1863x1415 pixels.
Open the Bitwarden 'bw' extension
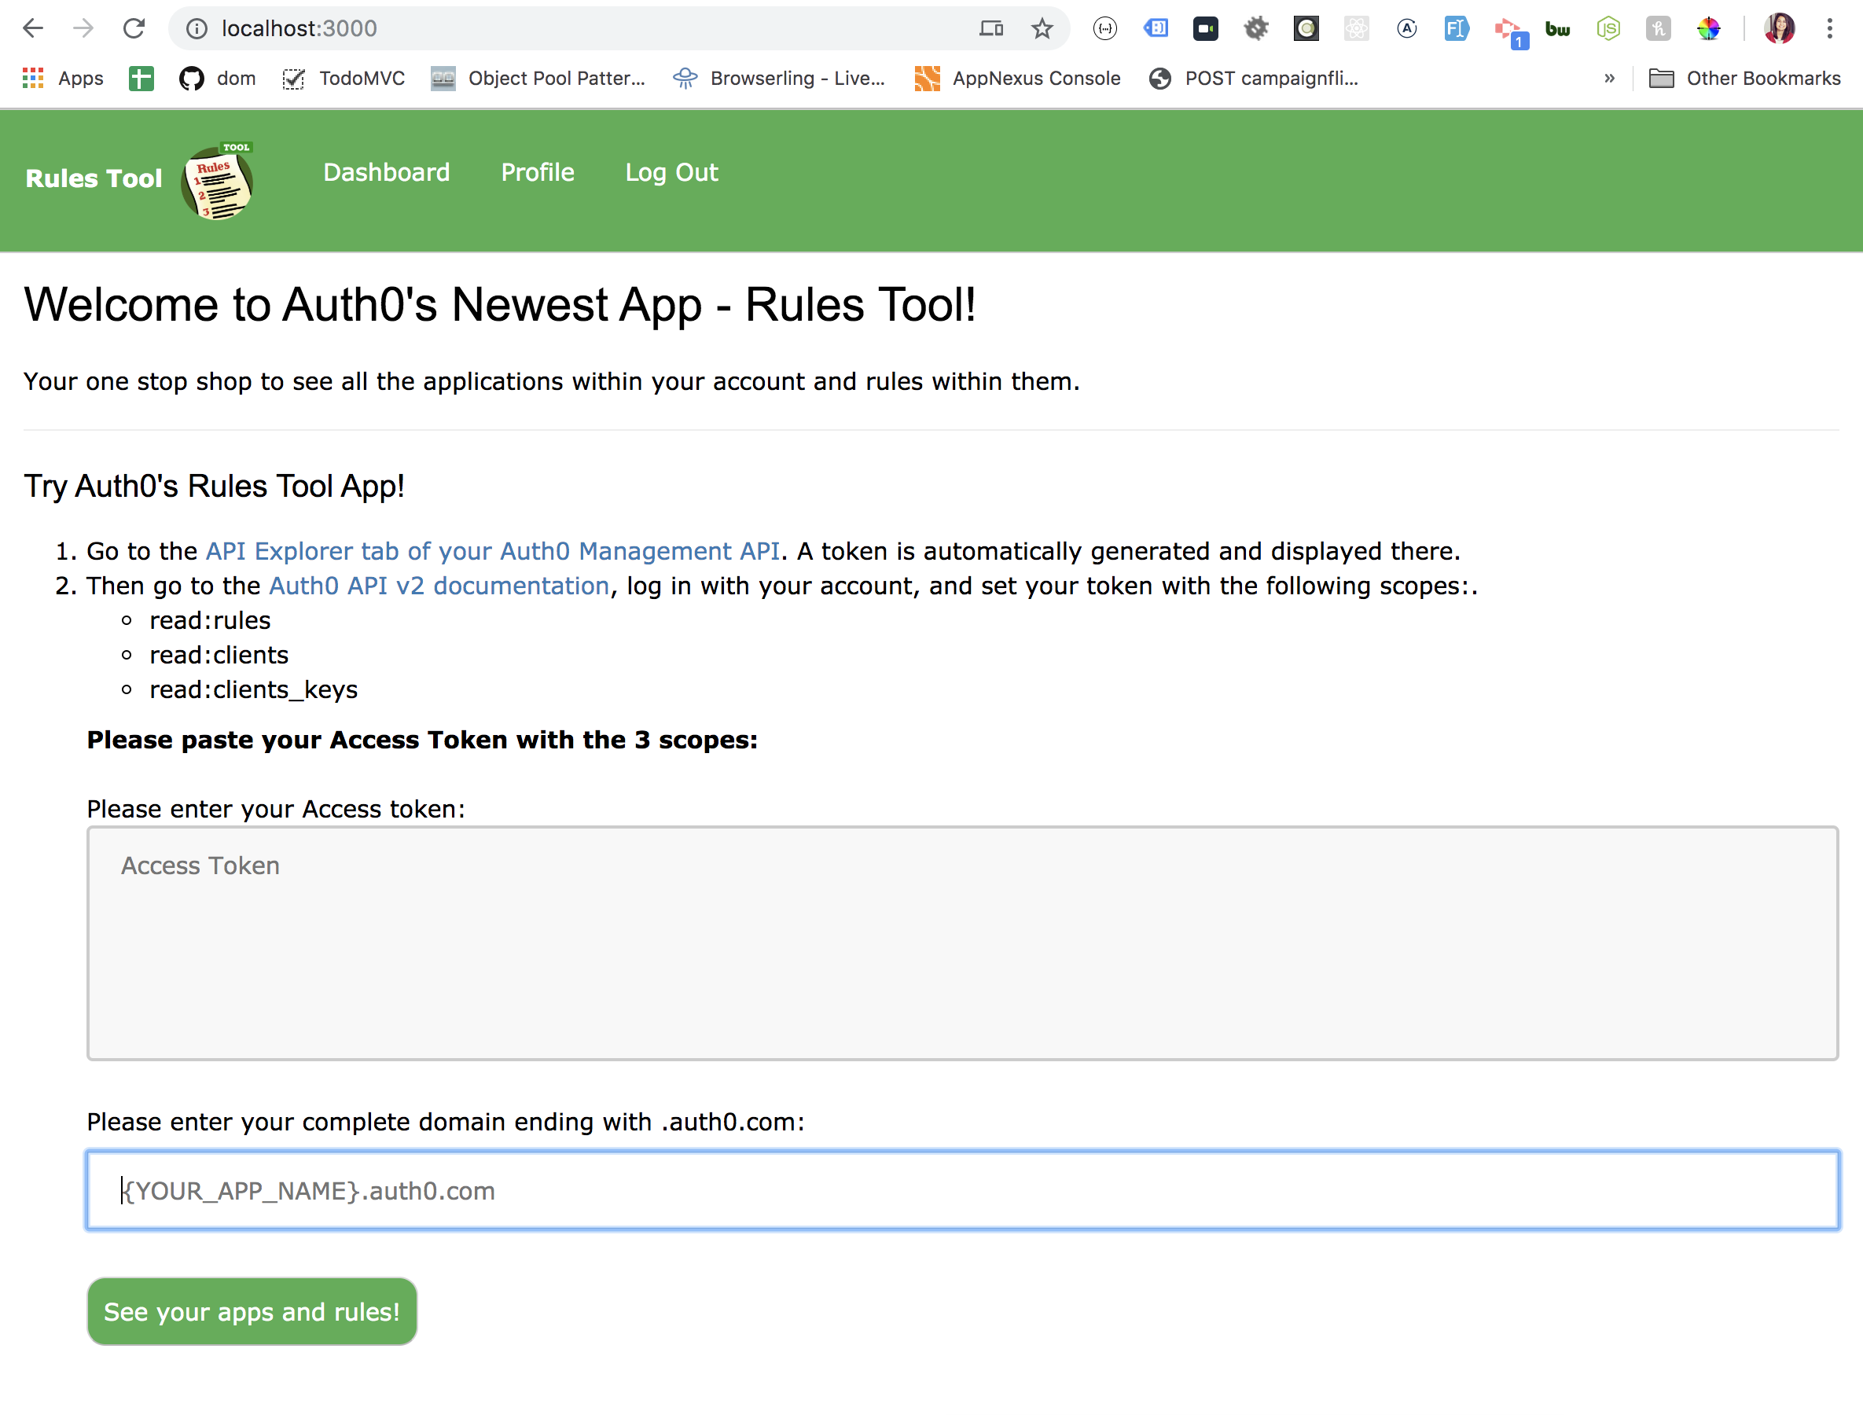[1557, 28]
